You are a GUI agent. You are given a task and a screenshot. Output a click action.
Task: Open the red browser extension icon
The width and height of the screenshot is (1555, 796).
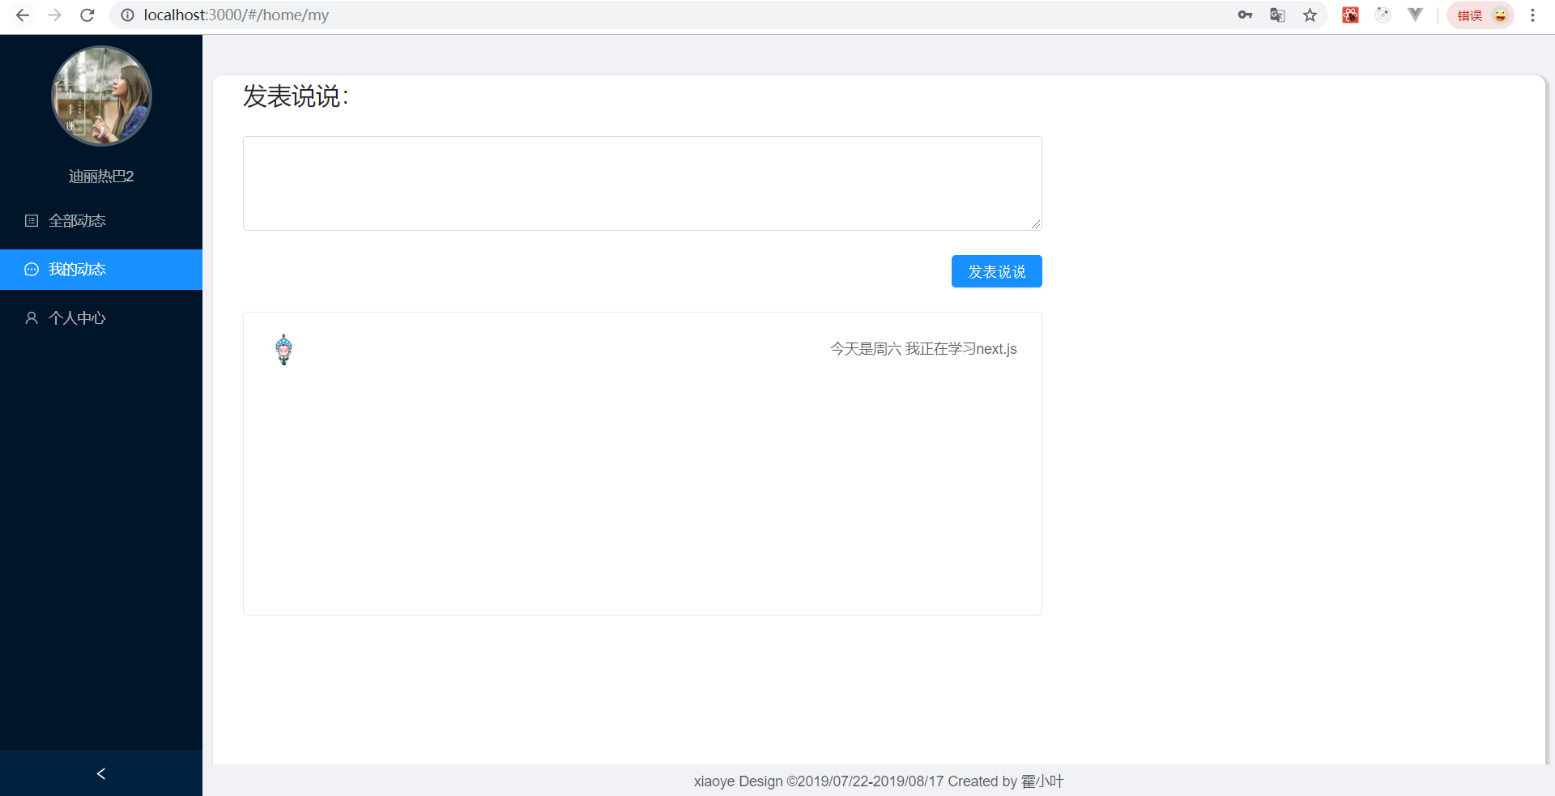pyautogui.click(x=1350, y=15)
